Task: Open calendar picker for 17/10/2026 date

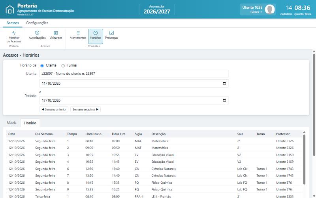Action: click(x=224, y=101)
